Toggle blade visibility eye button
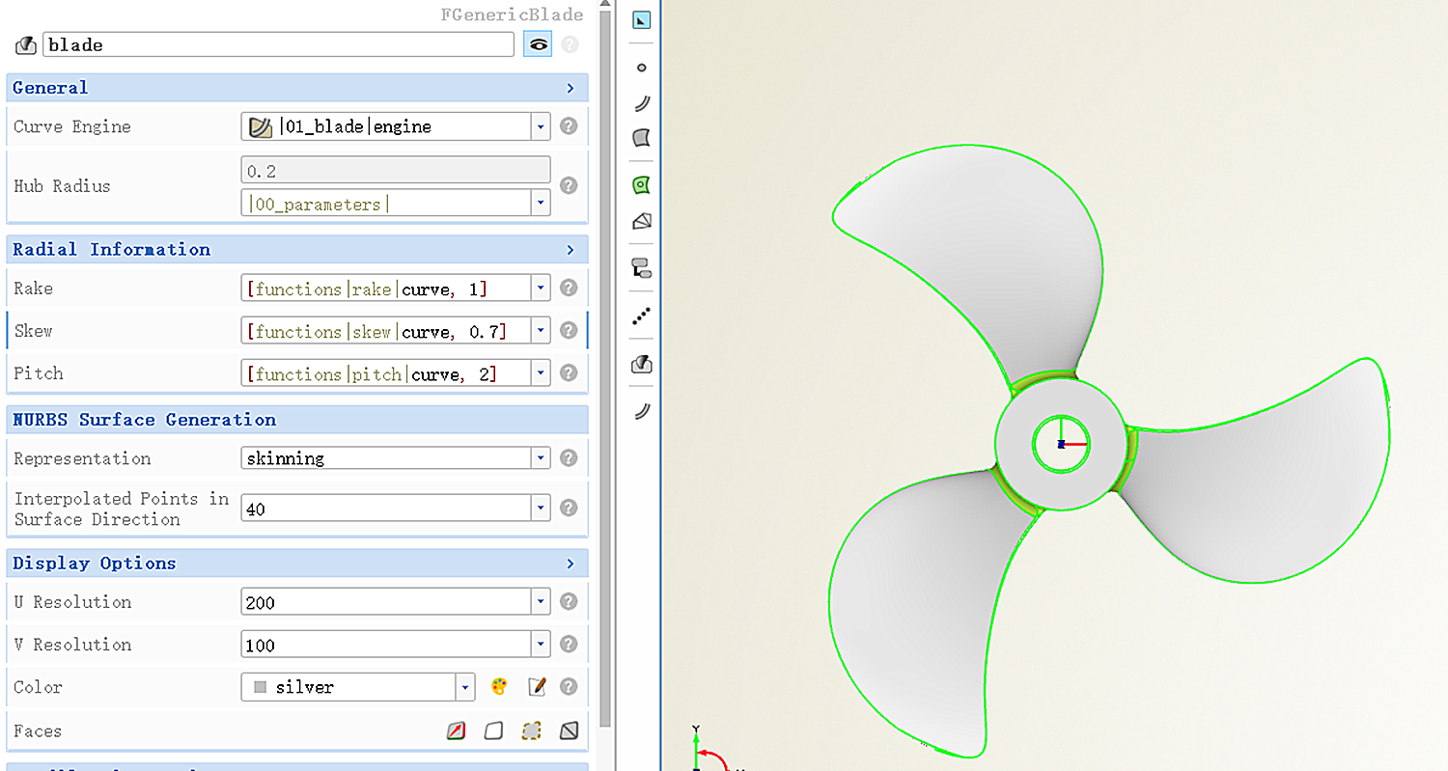The image size is (1448, 771). pos(538,44)
